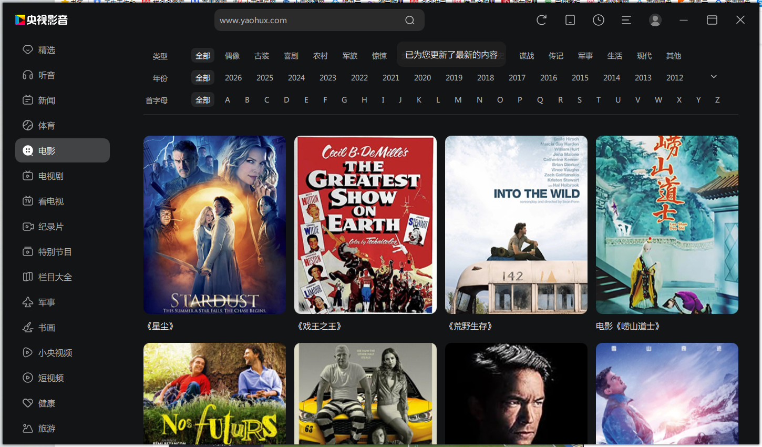Viewport: 762px width, 447px height.
Task: Open watch history clock icon
Action: (x=598, y=20)
